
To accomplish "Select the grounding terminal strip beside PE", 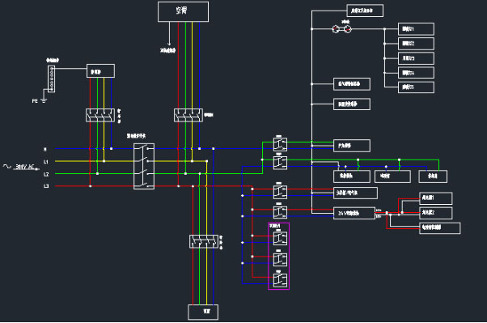I will (x=52, y=79).
